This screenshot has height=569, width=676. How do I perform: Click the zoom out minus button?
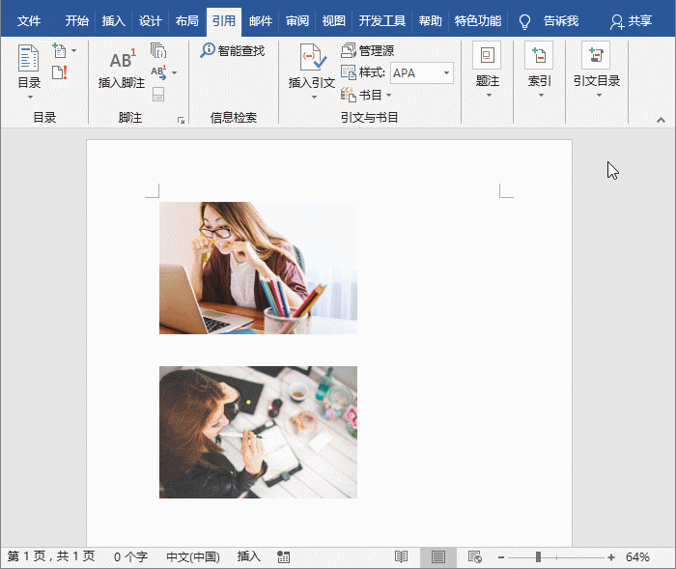click(x=501, y=557)
